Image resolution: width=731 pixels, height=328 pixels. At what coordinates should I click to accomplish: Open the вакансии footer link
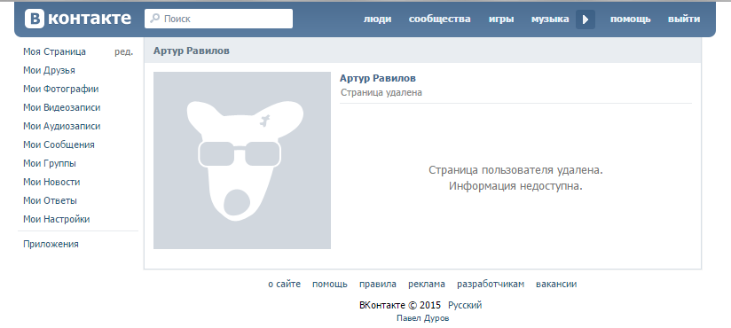(556, 284)
